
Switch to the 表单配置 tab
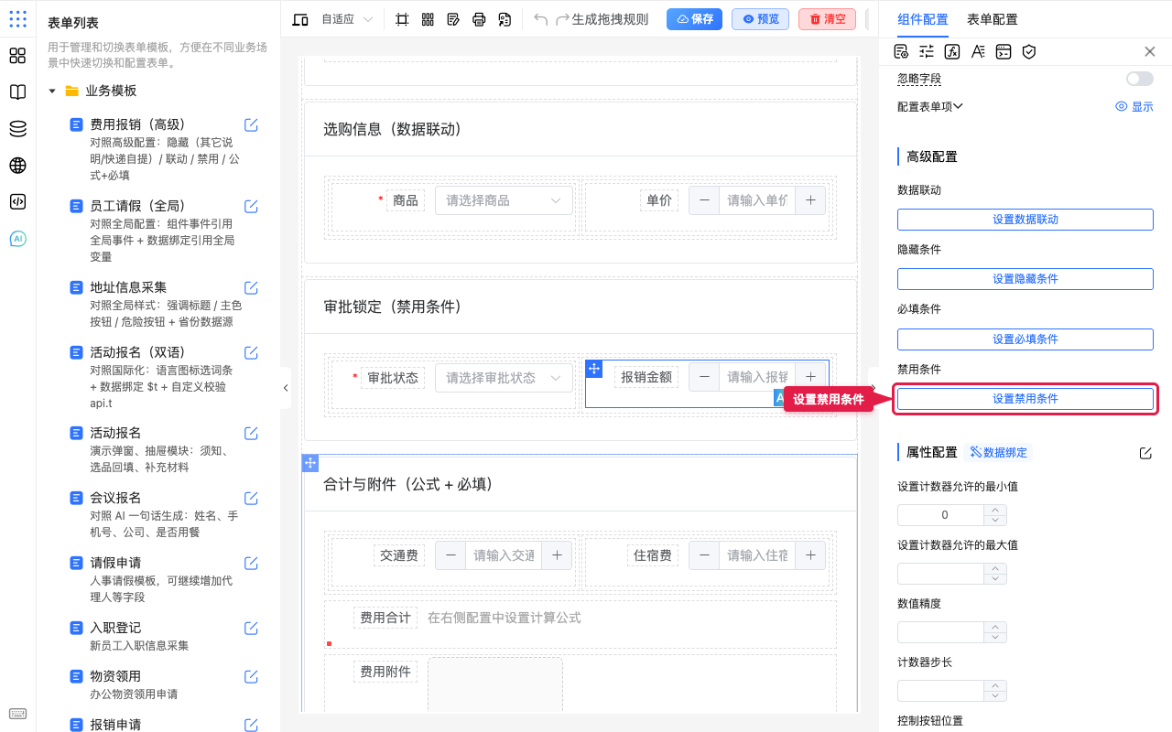(993, 19)
